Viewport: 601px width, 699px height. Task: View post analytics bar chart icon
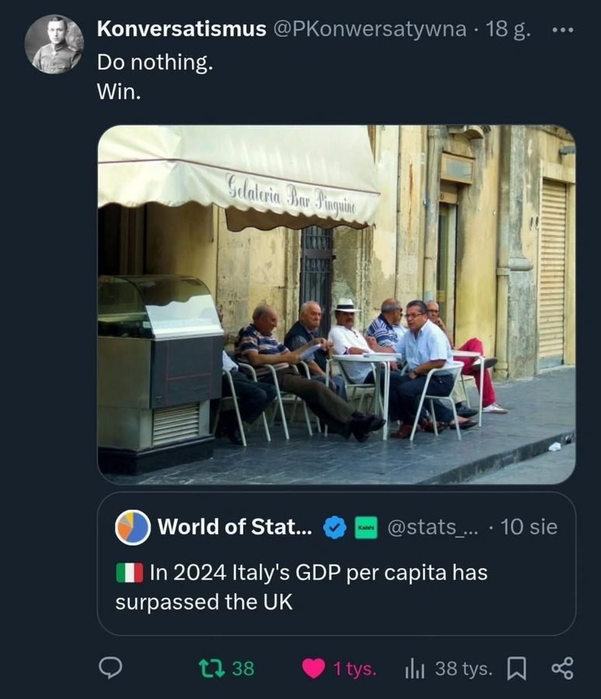[413, 668]
